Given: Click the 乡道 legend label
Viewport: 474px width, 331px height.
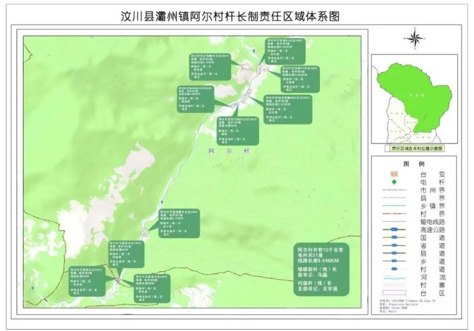Looking at the screenshot, I should [433, 261].
